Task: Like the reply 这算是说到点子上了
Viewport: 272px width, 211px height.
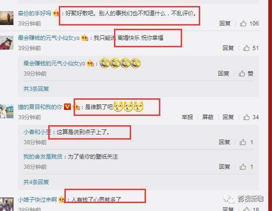Action: coord(242,142)
